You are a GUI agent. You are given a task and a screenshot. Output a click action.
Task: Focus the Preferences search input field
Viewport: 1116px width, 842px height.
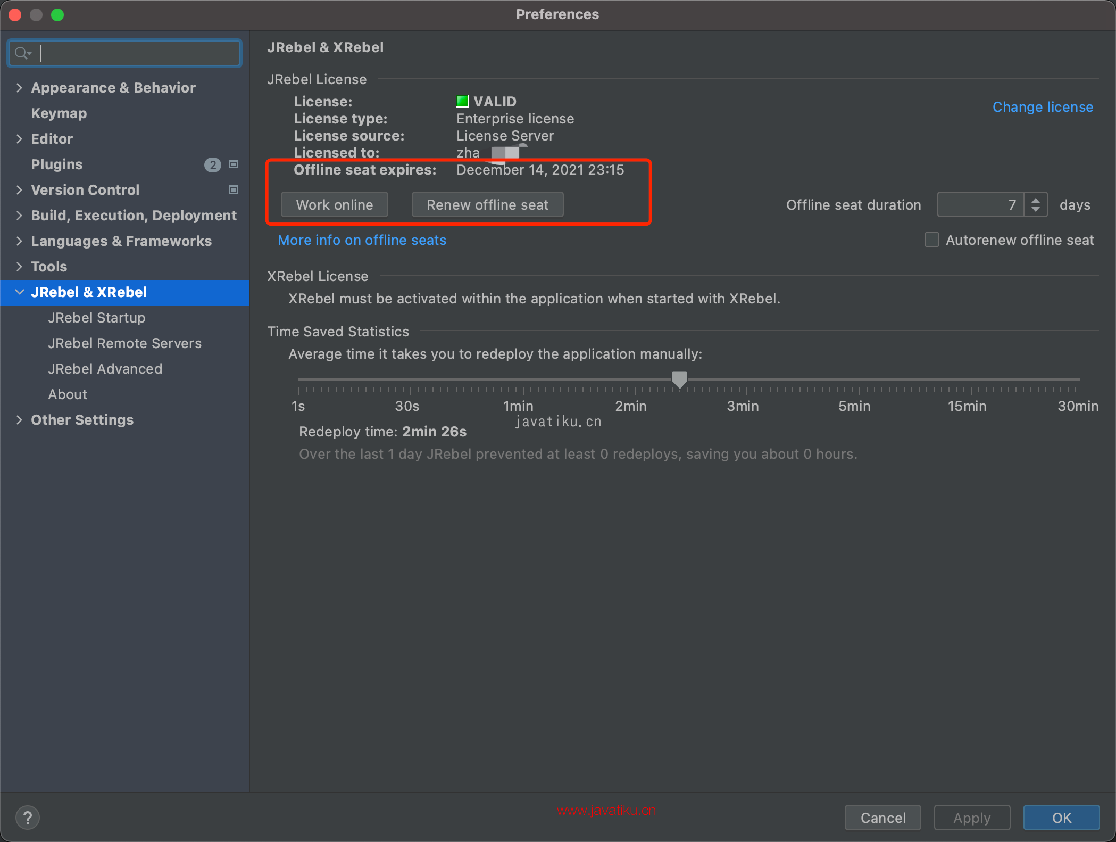[125, 53]
